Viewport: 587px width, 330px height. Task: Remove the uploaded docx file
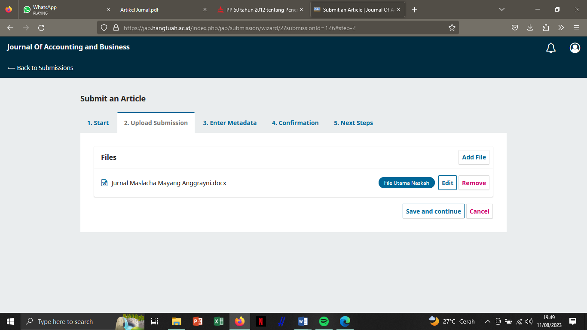[474, 183]
